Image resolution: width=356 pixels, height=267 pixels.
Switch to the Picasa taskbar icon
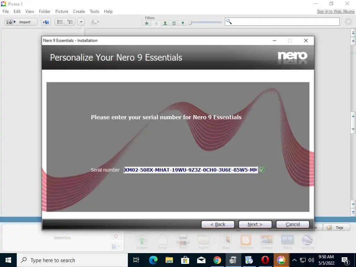pyautogui.click(x=281, y=260)
